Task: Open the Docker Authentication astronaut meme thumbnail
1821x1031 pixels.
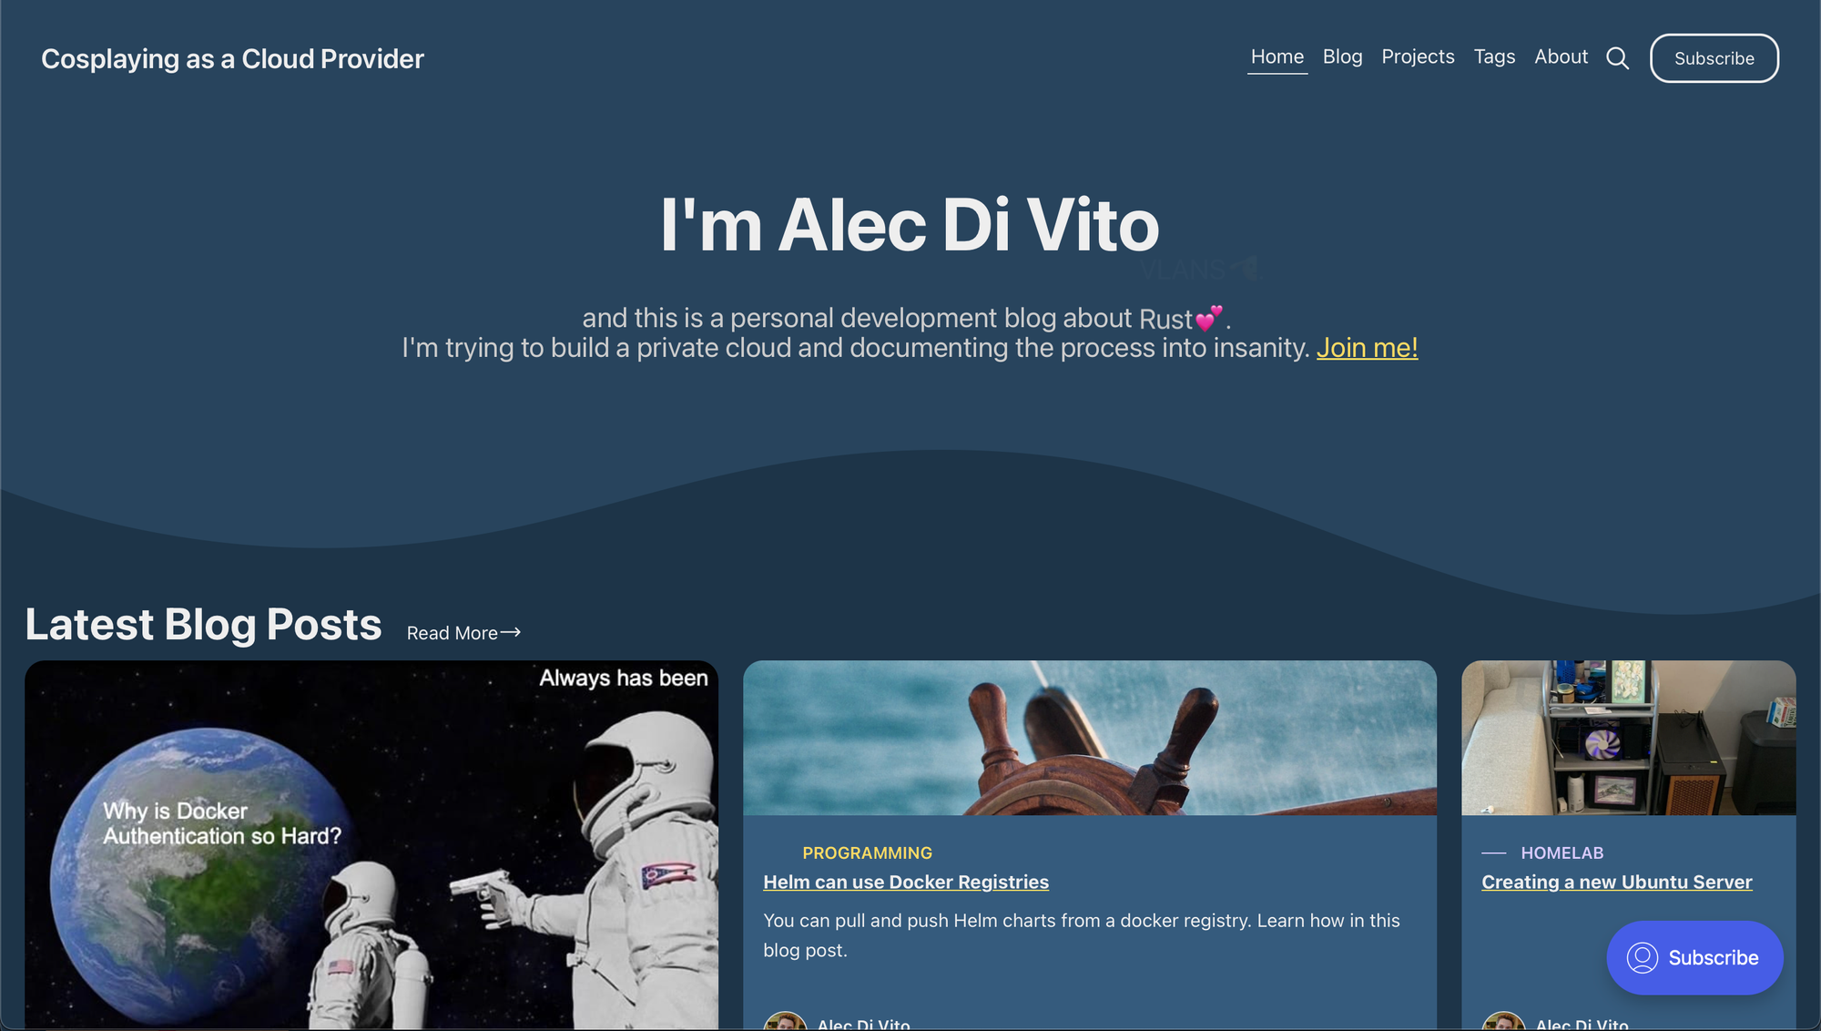Action: pos(371,844)
